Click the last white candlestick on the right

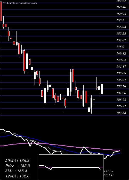pyautogui.click(x=102, y=89)
